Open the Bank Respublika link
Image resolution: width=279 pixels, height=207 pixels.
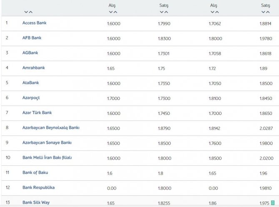point(39,187)
